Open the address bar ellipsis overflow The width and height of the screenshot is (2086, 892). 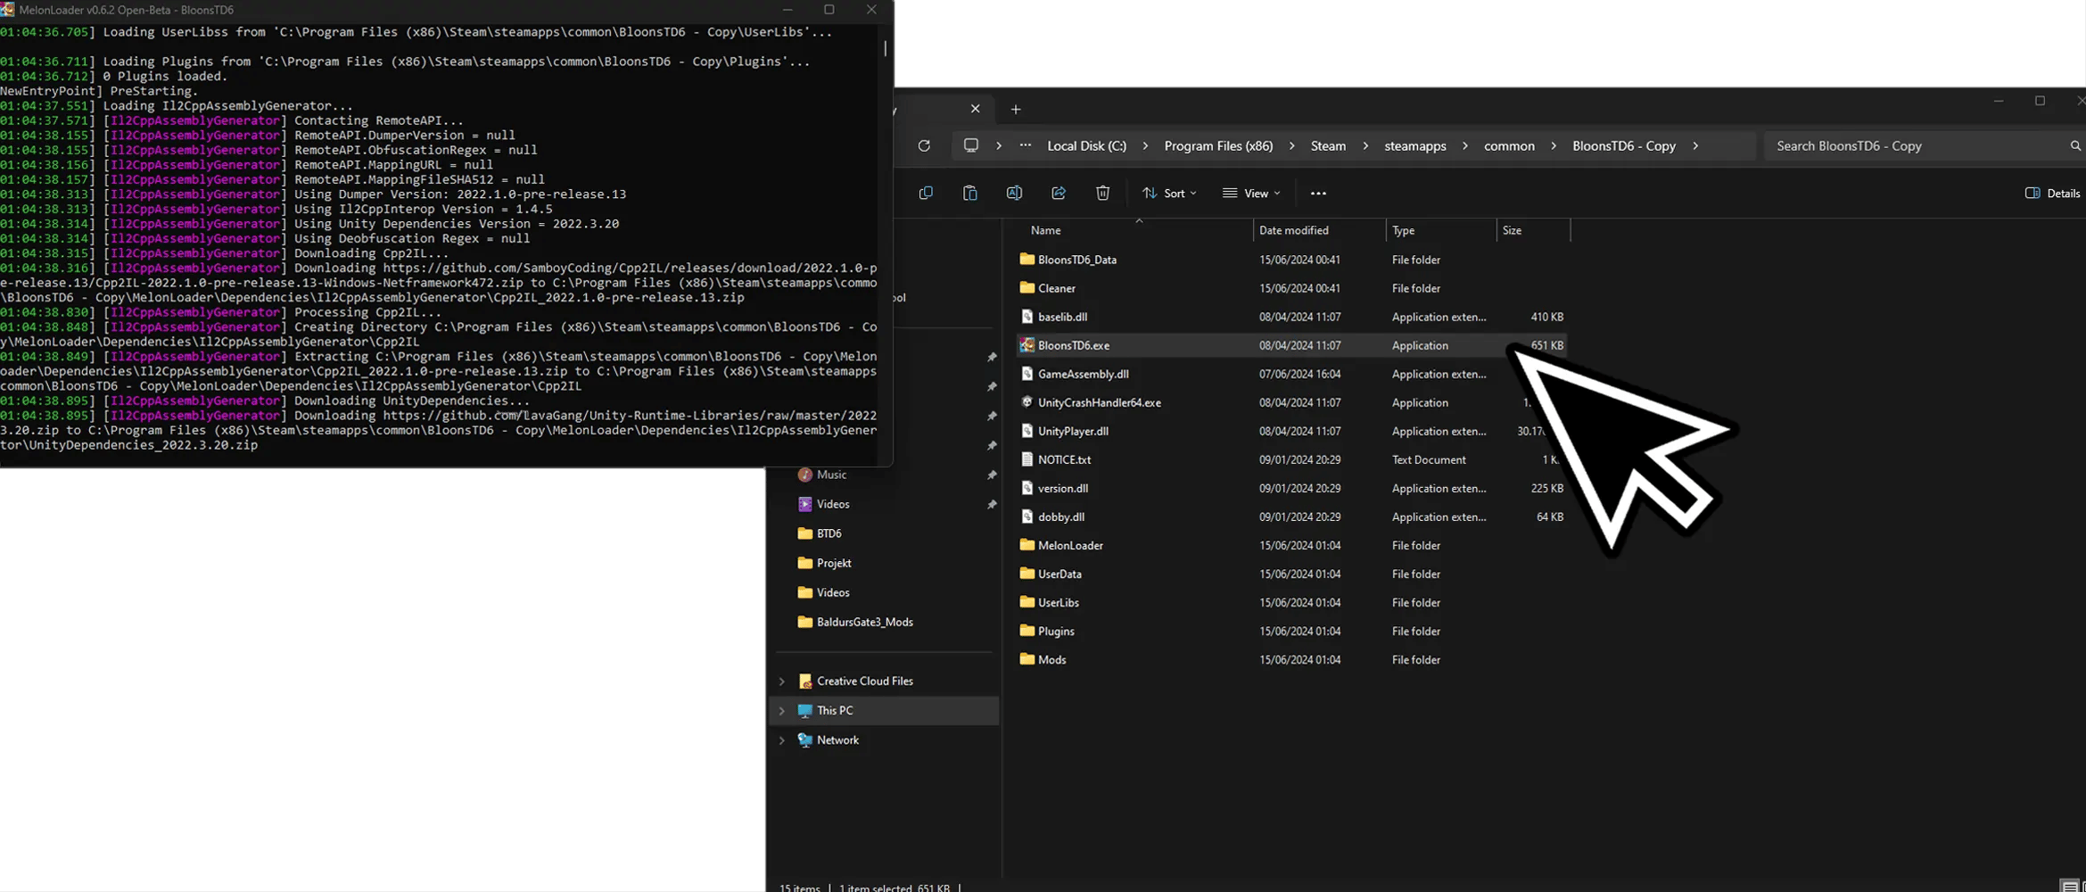click(1026, 145)
